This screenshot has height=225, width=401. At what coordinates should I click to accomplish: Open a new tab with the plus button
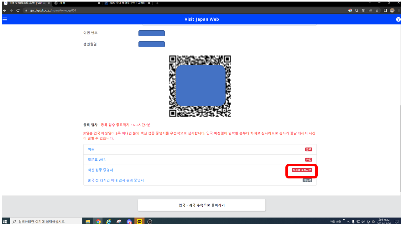[x=157, y=3]
